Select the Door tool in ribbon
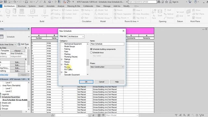208x117 pixels. pos(14,13)
